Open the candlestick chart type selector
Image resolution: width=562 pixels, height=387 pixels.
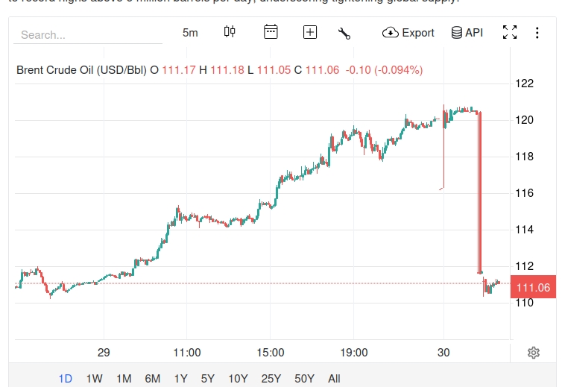230,32
